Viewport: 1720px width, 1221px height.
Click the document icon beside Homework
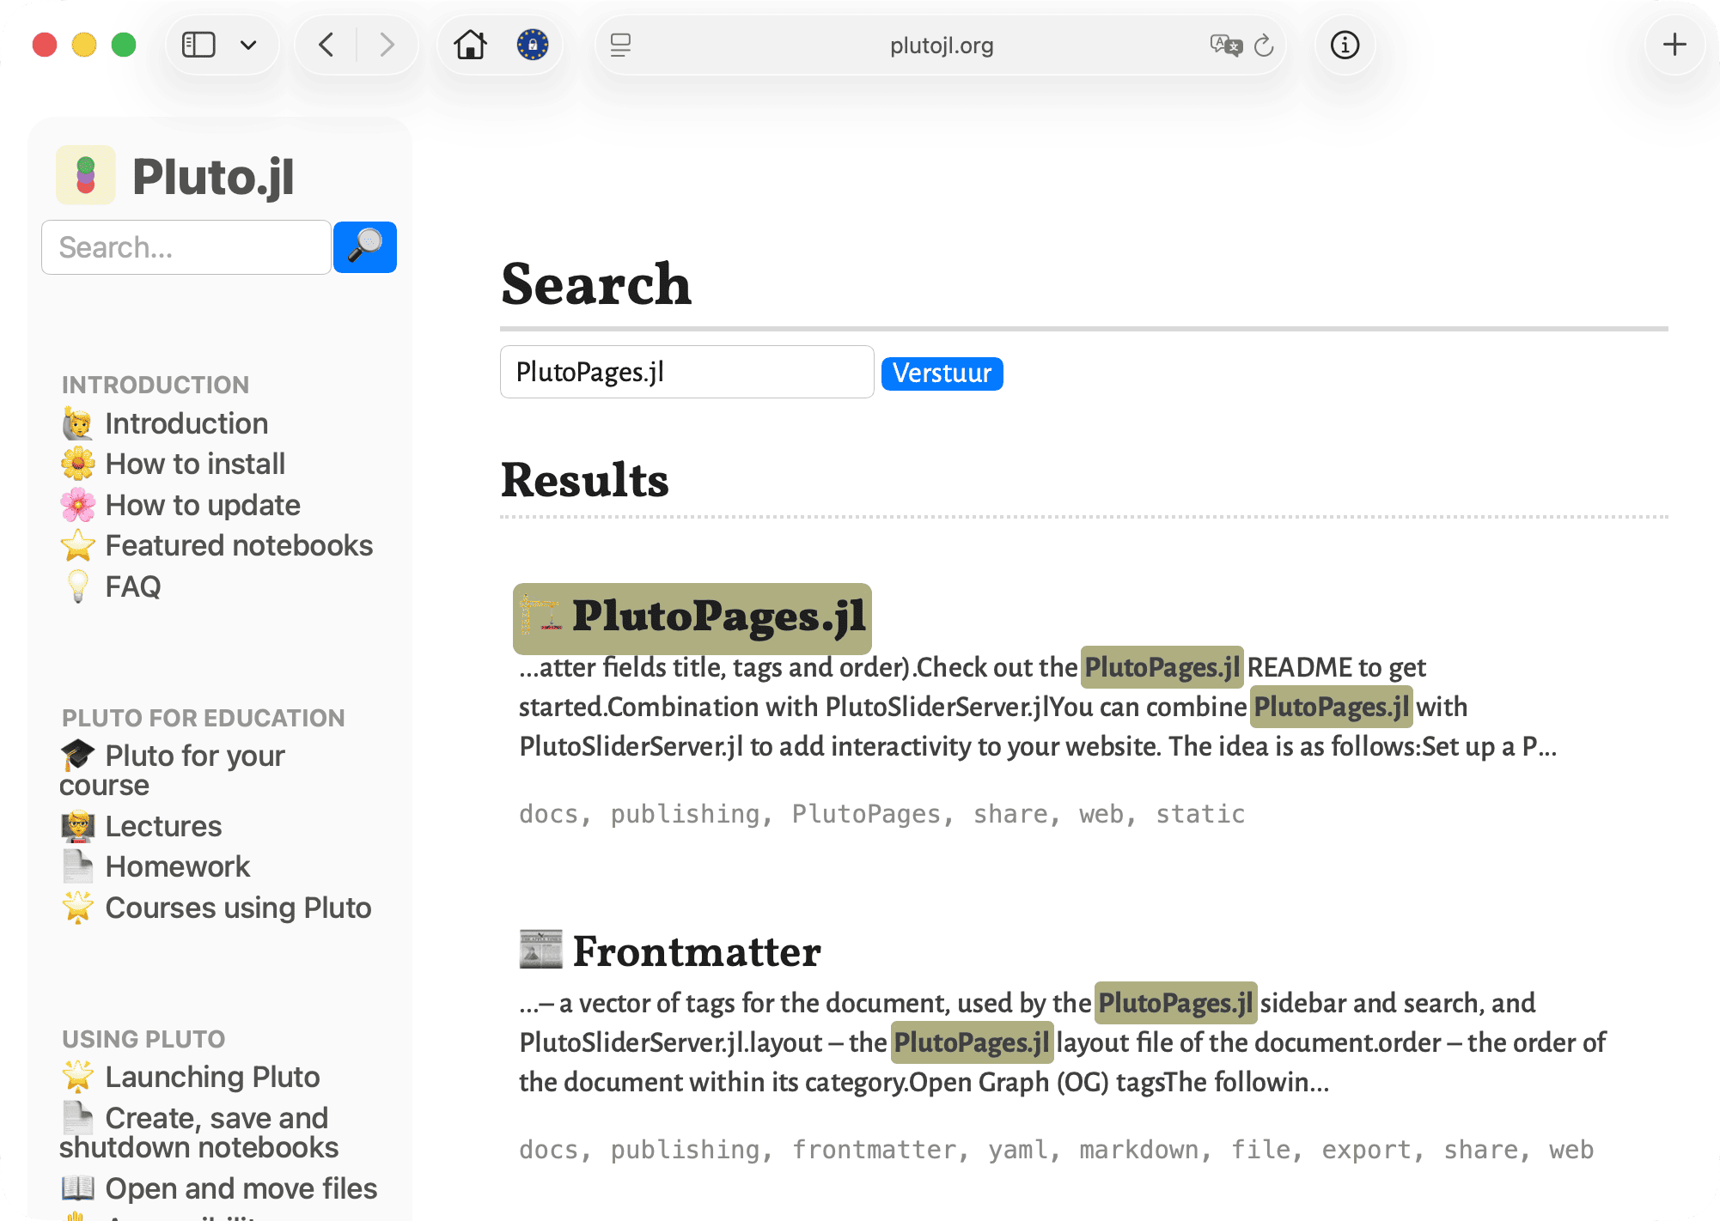point(78,866)
